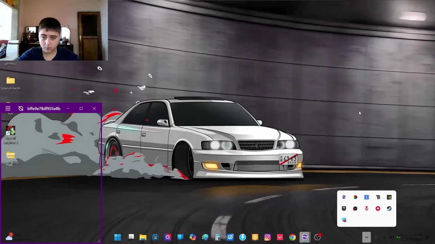Open the notification center icon beside clock
Viewport: 435px width, 244px height.
428,237
